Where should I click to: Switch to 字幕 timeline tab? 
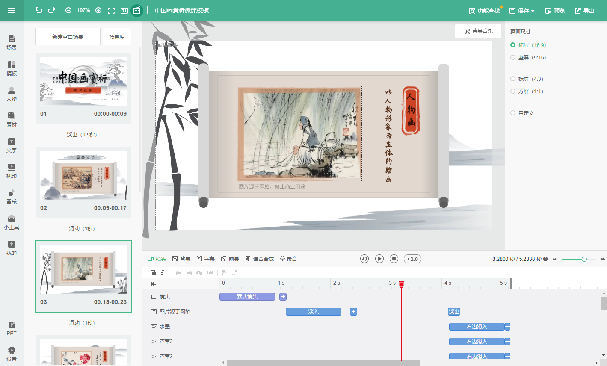206,259
